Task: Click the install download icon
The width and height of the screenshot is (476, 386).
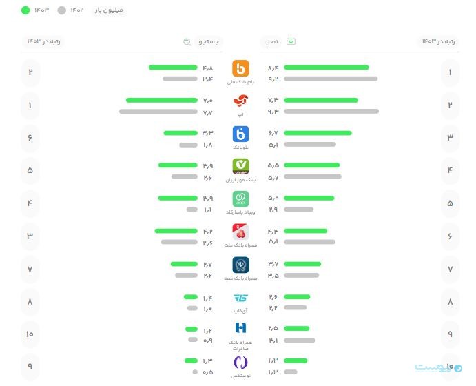Action: click(x=291, y=41)
